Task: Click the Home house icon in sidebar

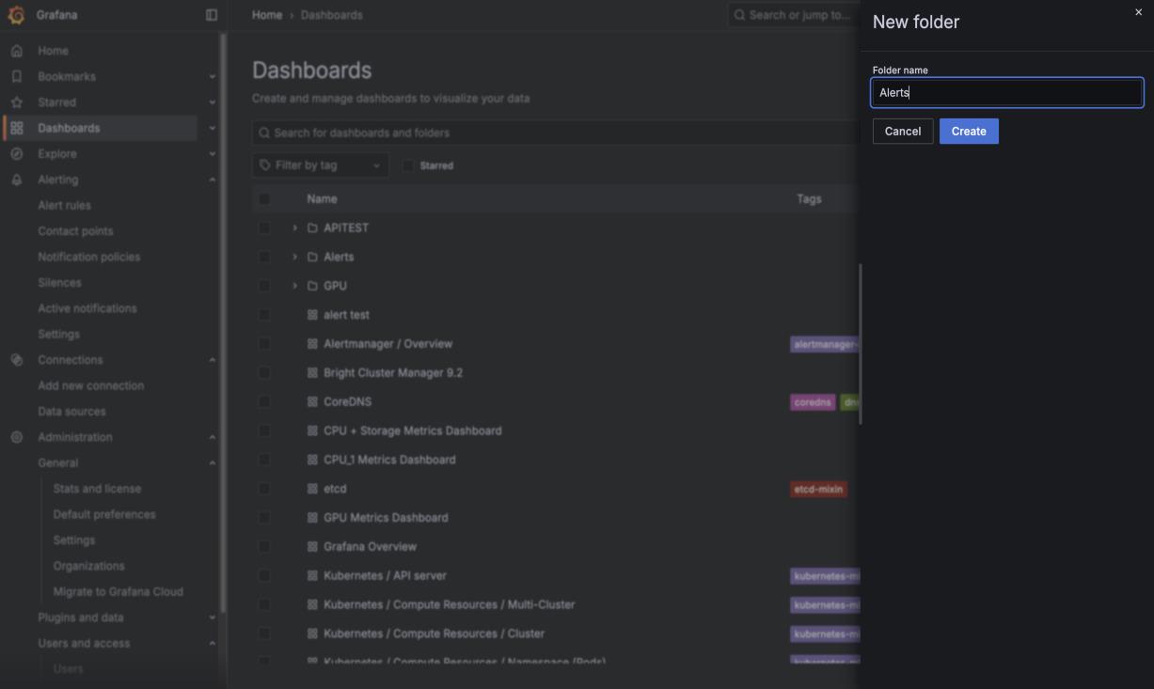Action: point(16,51)
